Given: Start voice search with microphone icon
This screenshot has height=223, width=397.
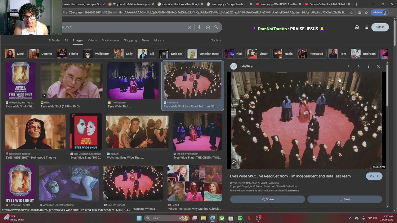Looking at the screenshot, I should click(200, 27).
